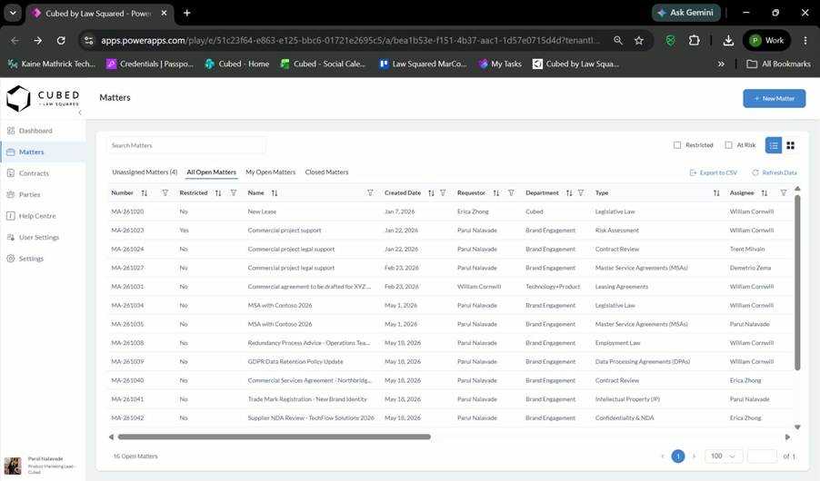Open the browser tab search dropdown
Image resolution: width=820 pixels, height=481 pixels.
click(13, 13)
